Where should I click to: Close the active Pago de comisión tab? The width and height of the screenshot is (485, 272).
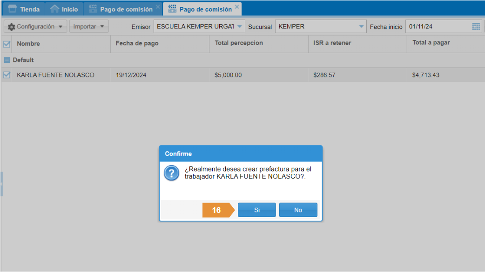point(237,7)
